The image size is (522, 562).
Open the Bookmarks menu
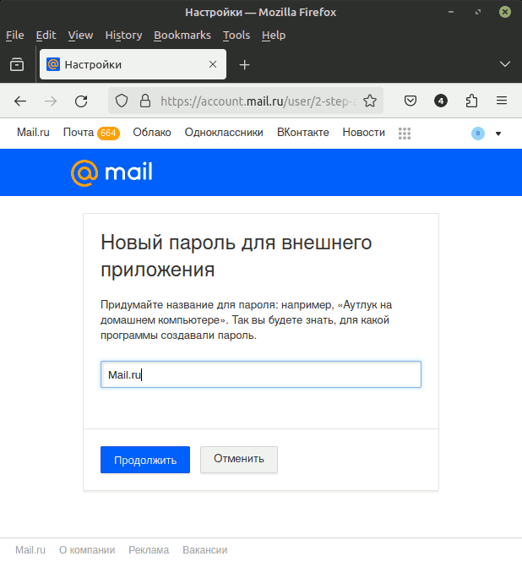click(x=182, y=35)
